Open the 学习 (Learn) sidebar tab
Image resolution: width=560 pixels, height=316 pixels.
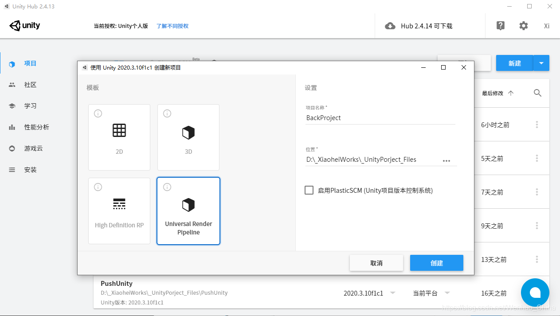pyautogui.click(x=30, y=106)
